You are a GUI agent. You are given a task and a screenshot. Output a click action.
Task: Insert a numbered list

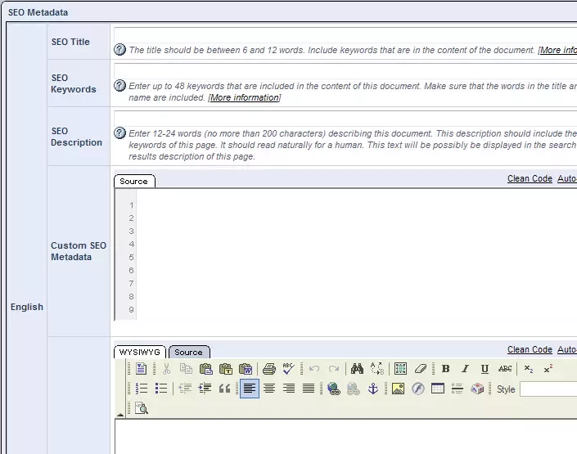[x=142, y=389]
